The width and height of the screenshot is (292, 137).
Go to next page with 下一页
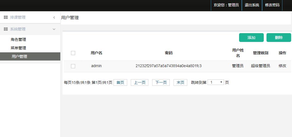(161, 82)
